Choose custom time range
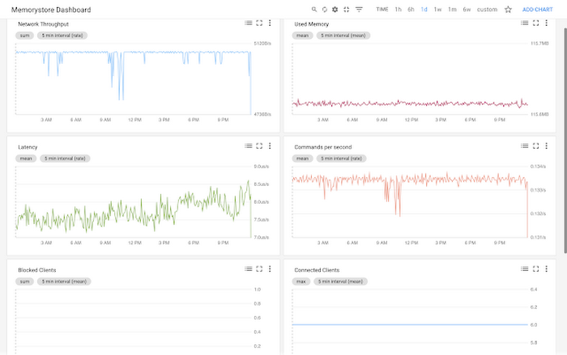The width and height of the screenshot is (567, 355). (x=487, y=10)
